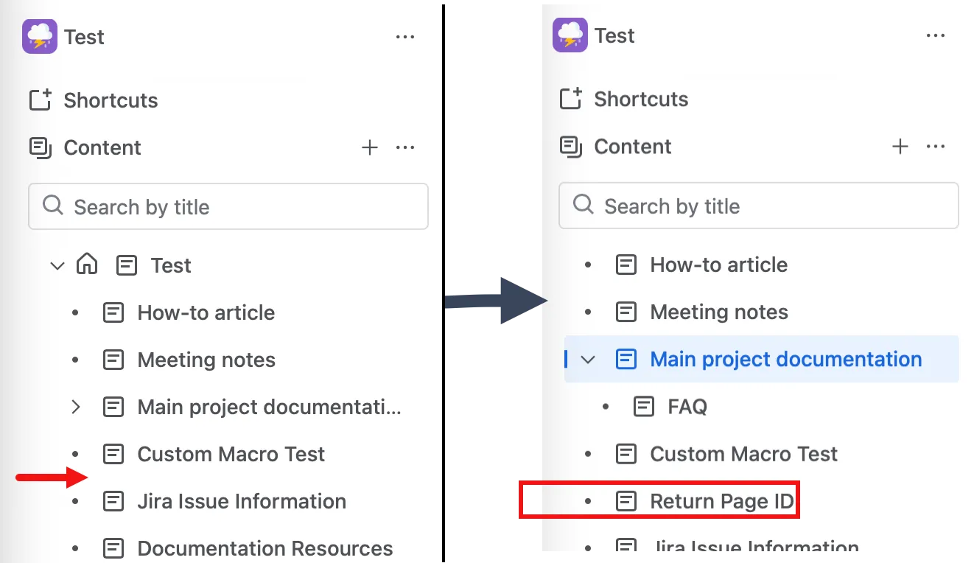Screen dimensions: 974x563
Task: Open How-to article in right panel
Action: click(719, 265)
